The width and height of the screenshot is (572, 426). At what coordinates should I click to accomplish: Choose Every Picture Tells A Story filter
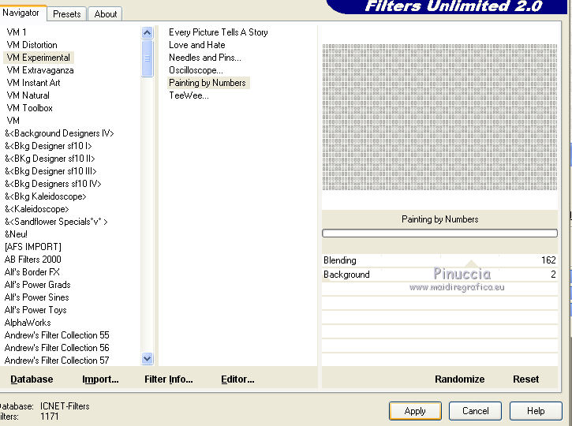click(218, 32)
